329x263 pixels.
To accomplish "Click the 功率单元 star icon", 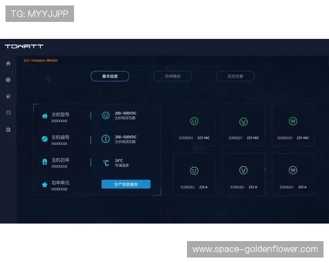I will click(45, 185).
